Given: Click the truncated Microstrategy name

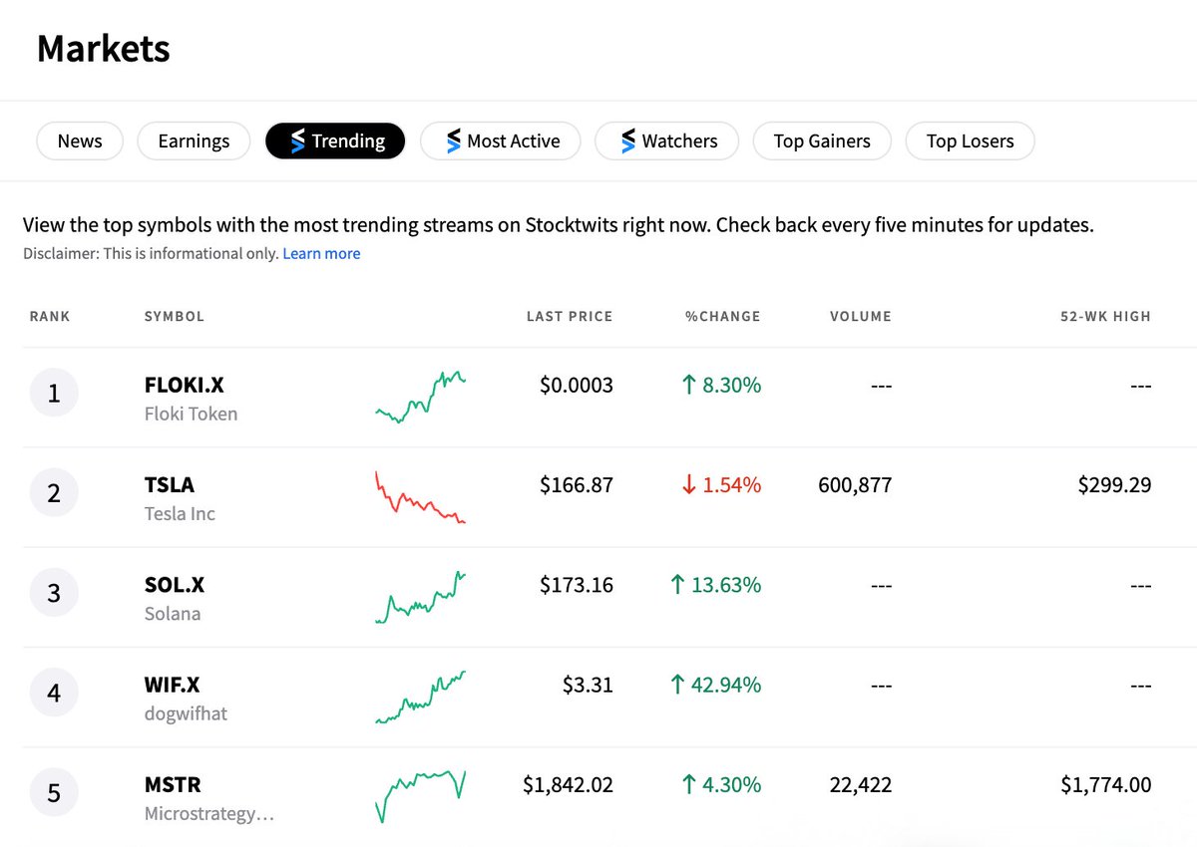Looking at the screenshot, I should coord(209,814).
